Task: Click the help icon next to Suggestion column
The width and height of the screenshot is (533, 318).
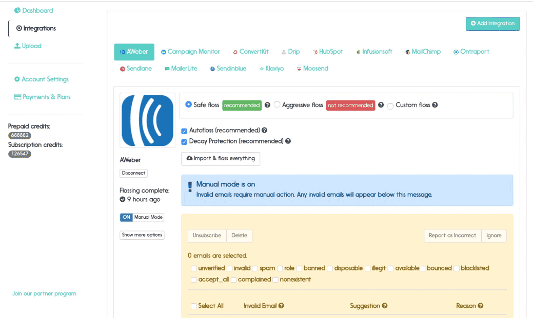Action: (385, 306)
